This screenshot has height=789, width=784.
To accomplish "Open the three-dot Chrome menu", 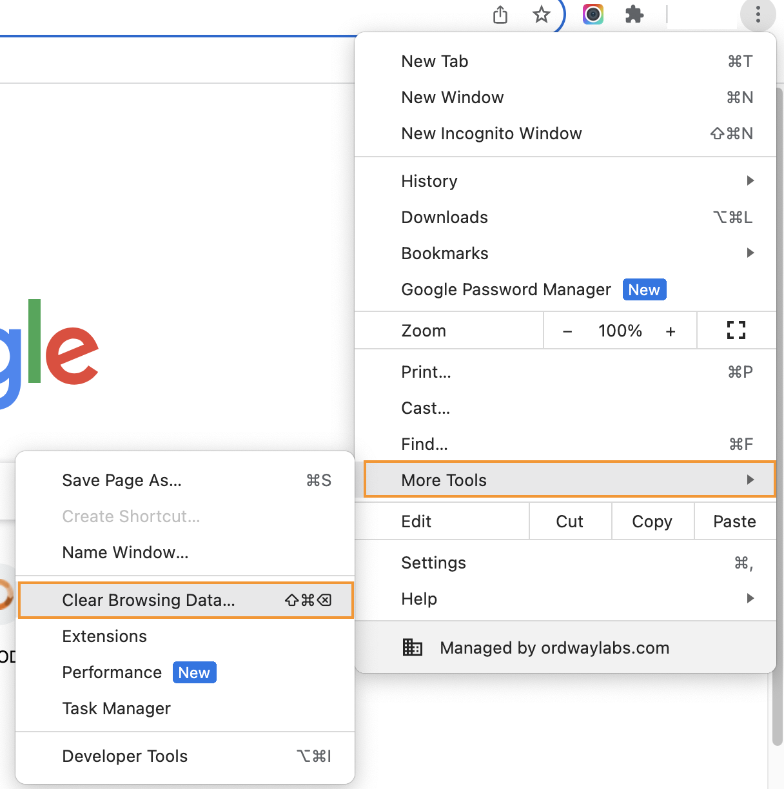I will [758, 14].
